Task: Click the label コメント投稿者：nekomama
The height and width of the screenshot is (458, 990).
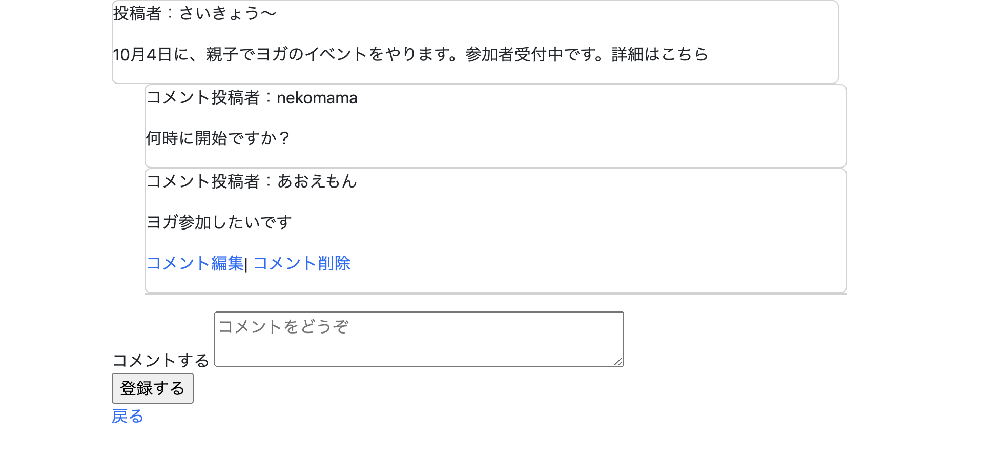Action: (x=252, y=97)
